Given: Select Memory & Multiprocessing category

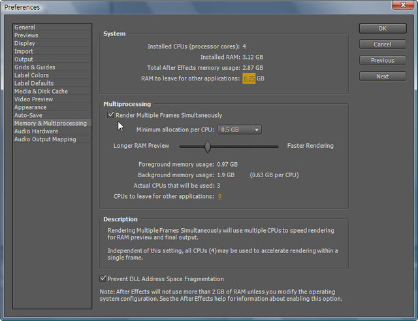Looking at the screenshot, I should click(x=51, y=124).
